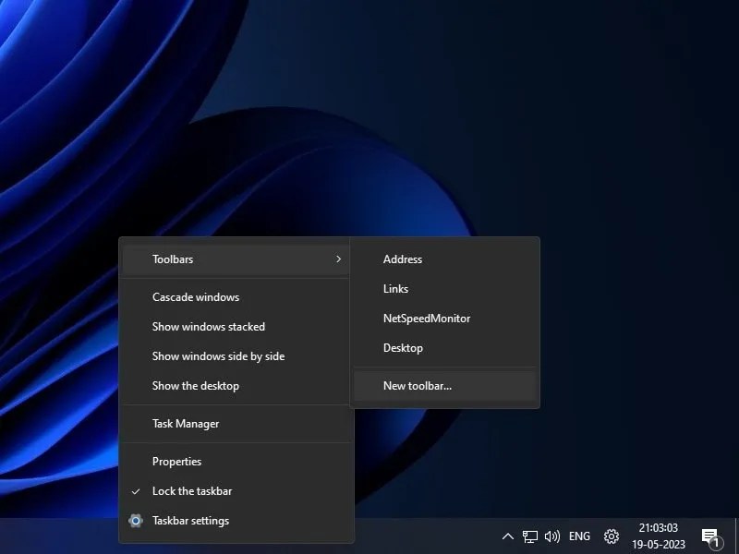Click the network icon in the system tray

click(529, 536)
